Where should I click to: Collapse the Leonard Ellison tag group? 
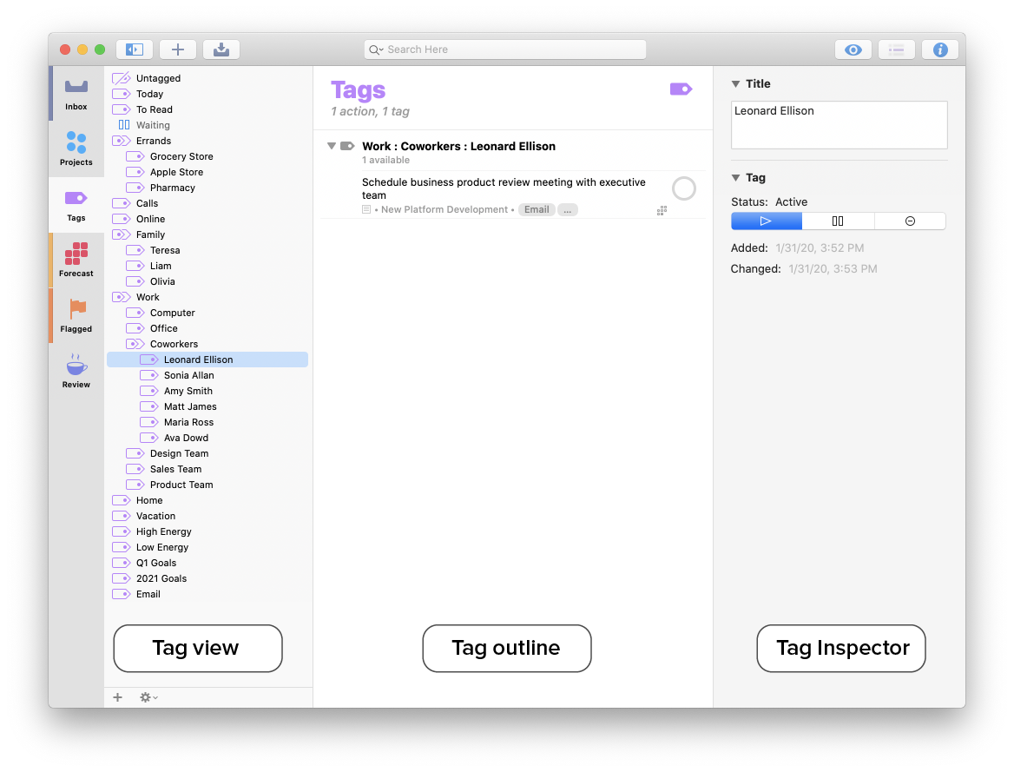(331, 146)
